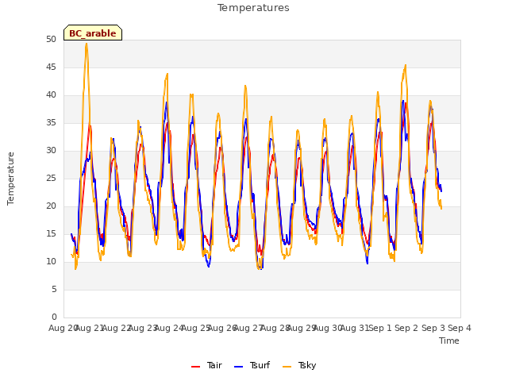Click the 45 y-axis tick label
This screenshot has height=381, width=508.
[51, 67]
